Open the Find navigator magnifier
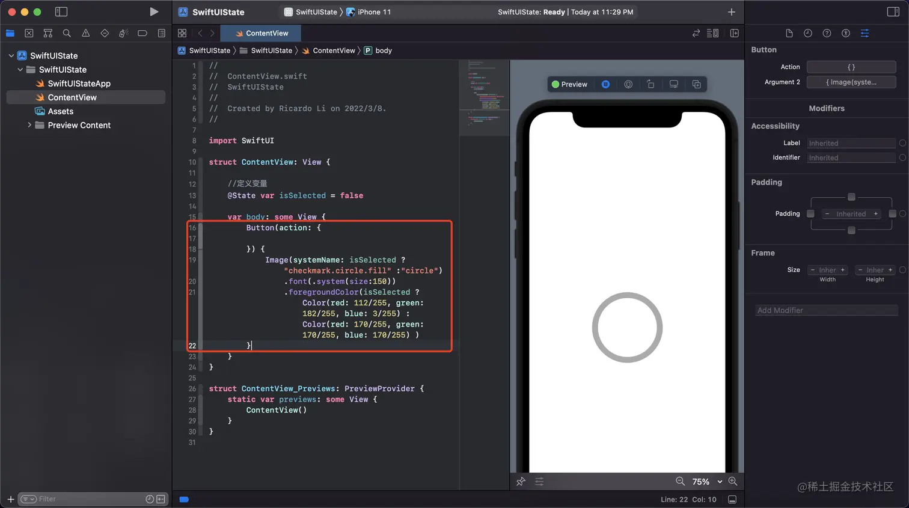909x508 pixels. pyautogui.click(x=67, y=33)
